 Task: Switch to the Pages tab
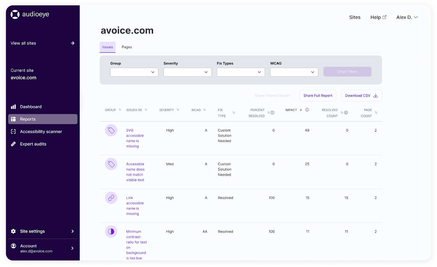click(x=127, y=47)
